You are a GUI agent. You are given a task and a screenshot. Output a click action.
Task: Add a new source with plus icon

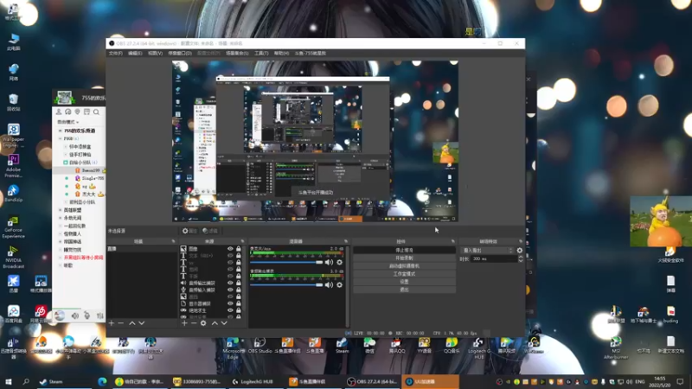pos(184,323)
